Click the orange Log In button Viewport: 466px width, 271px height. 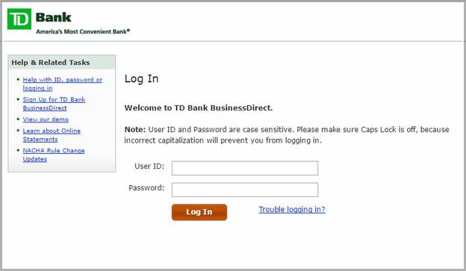tap(199, 212)
